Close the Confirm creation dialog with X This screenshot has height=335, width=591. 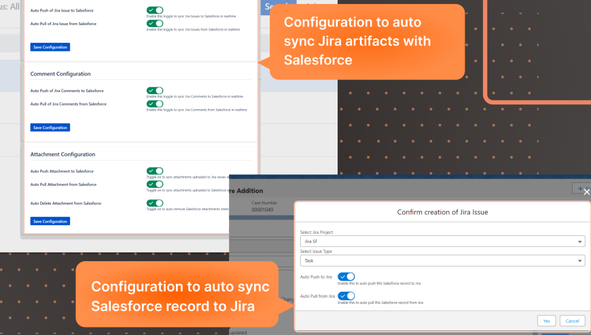tap(587, 192)
